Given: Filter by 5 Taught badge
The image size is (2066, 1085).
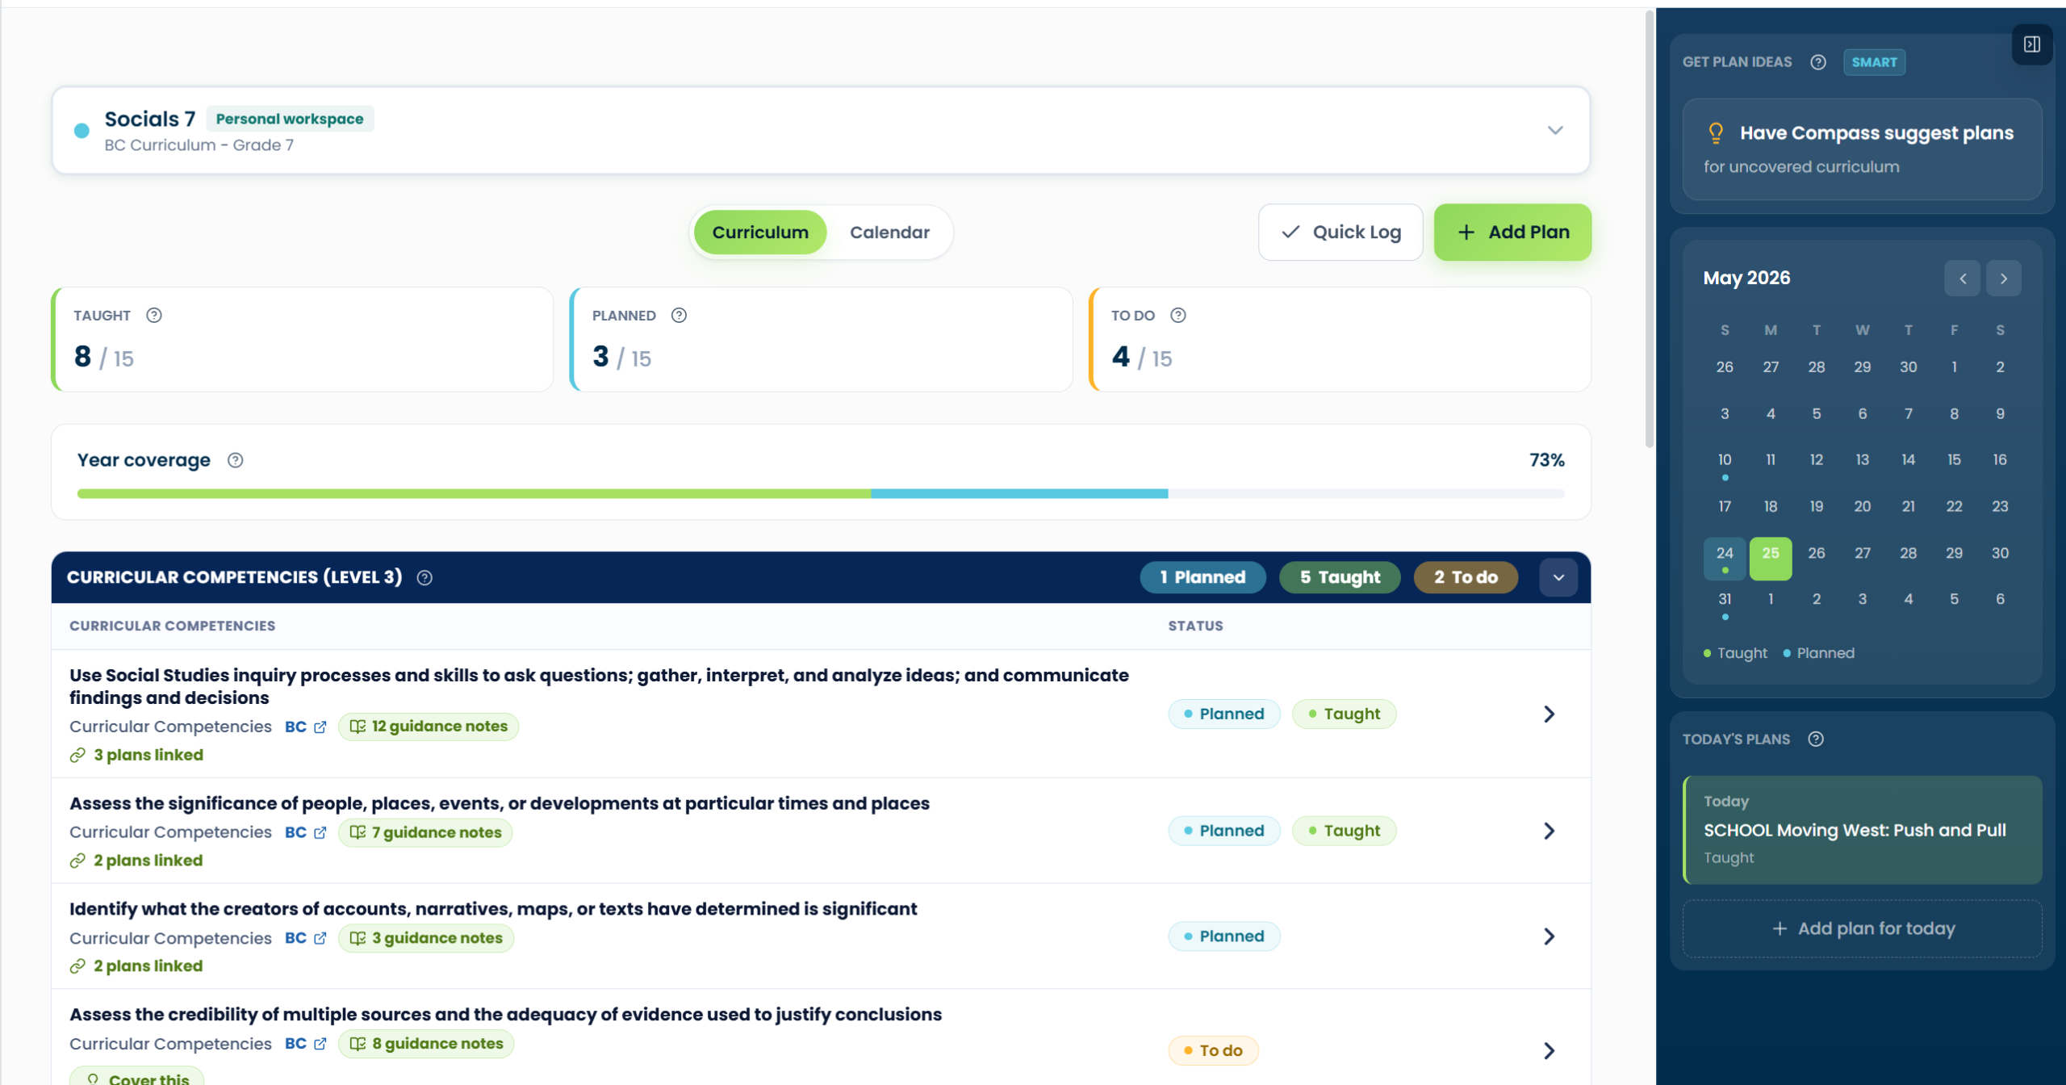Looking at the screenshot, I should (1340, 578).
